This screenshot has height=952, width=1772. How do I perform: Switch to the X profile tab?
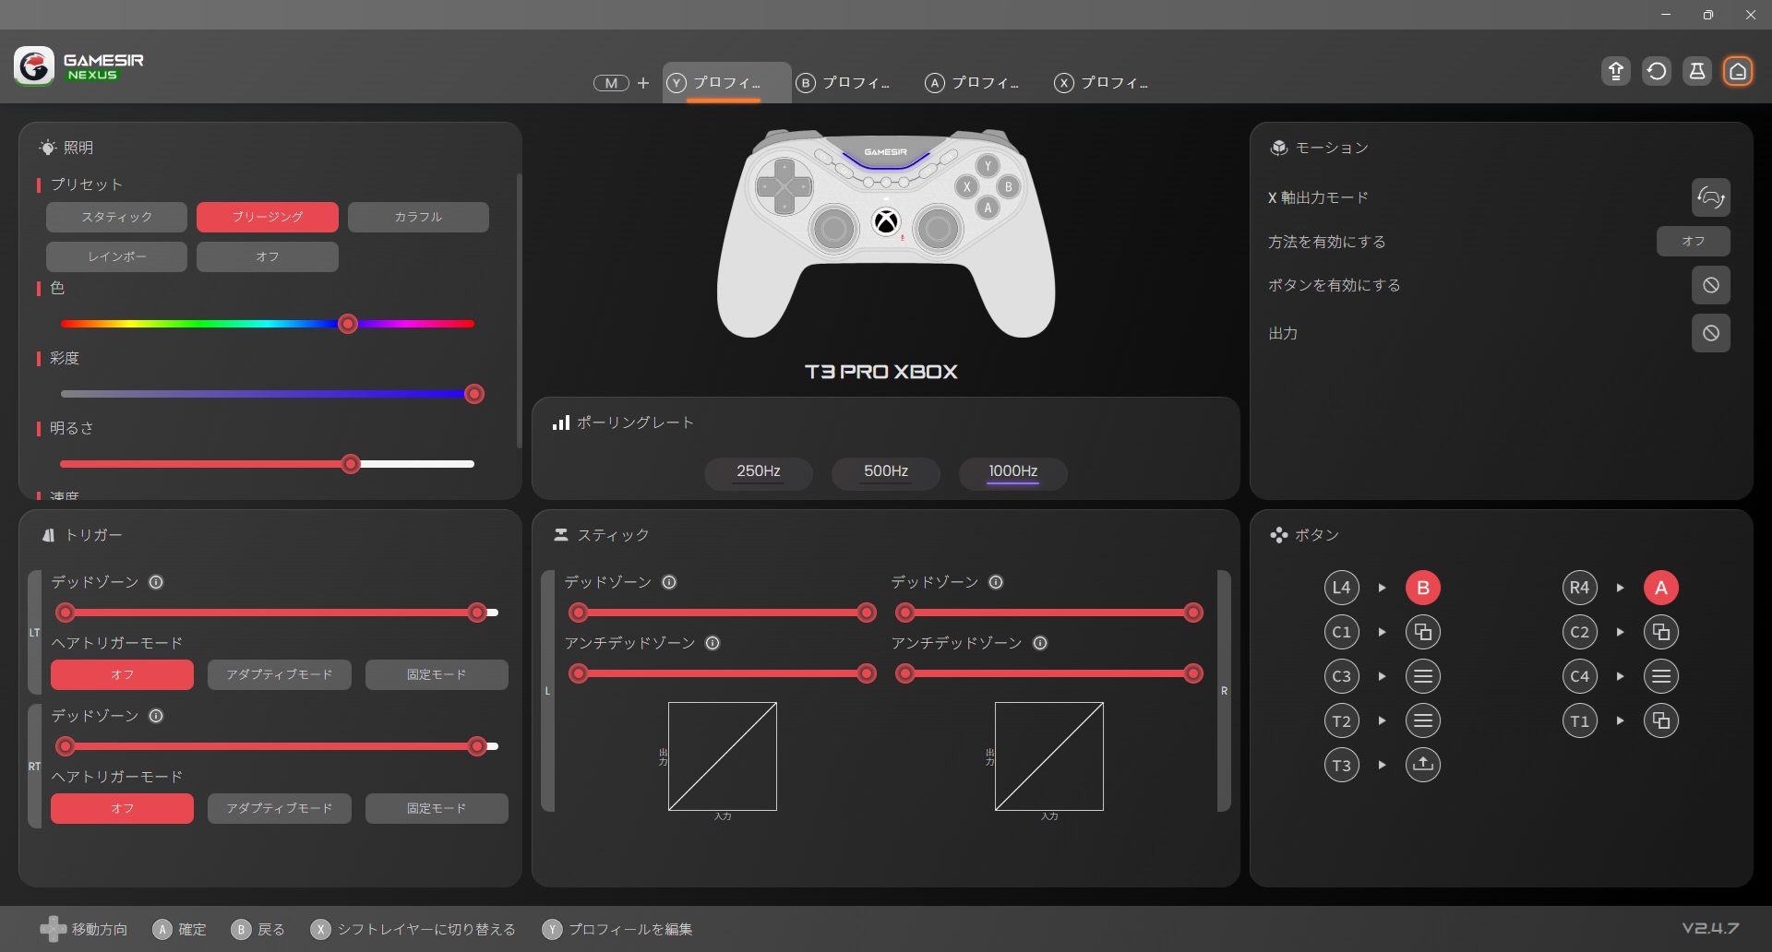1102,83
